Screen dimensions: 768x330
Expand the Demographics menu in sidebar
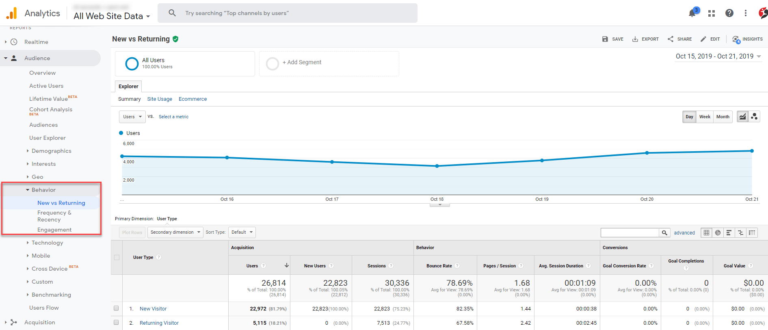click(x=51, y=151)
